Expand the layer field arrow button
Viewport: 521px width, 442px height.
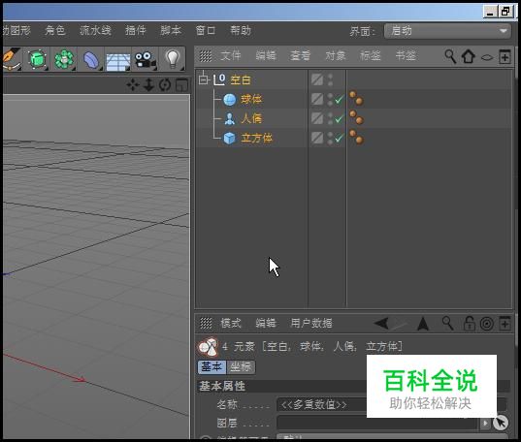coord(485,423)
